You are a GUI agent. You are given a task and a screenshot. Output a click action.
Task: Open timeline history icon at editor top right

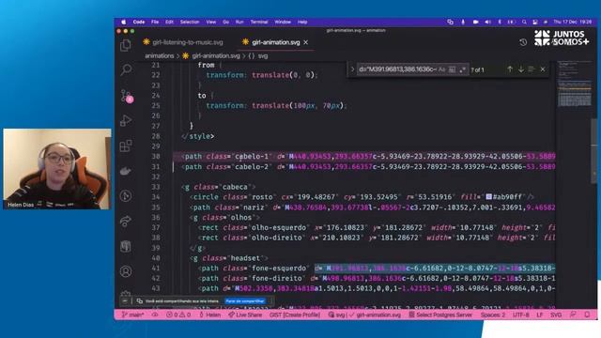(x=523, y=42)
